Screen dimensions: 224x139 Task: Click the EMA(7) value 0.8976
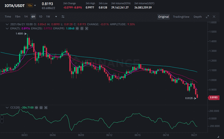(26, 29)
